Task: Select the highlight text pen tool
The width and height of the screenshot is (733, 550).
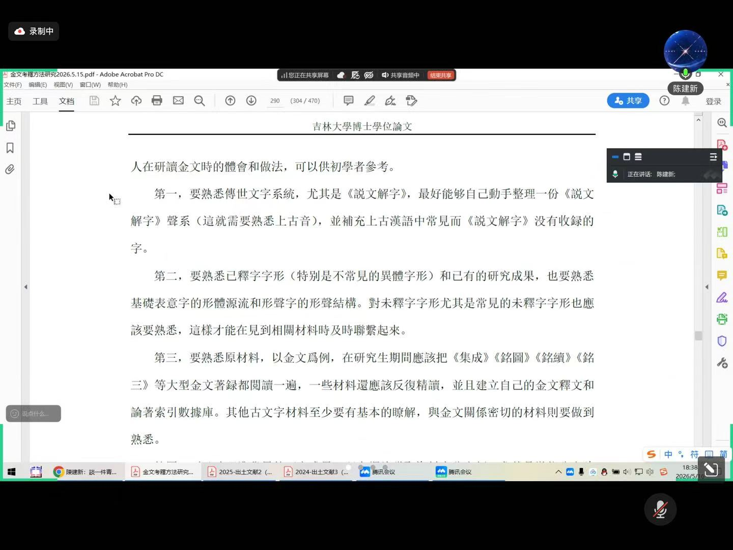Action: [370, 101]
